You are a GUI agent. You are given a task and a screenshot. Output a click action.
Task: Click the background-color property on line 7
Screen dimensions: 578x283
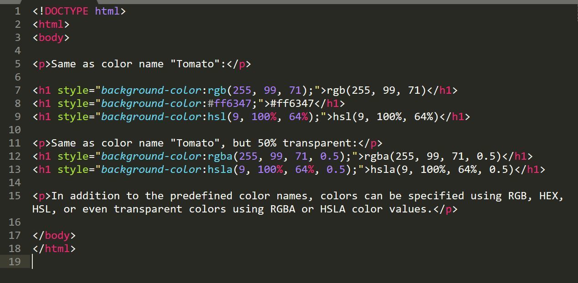coord(151,90)
